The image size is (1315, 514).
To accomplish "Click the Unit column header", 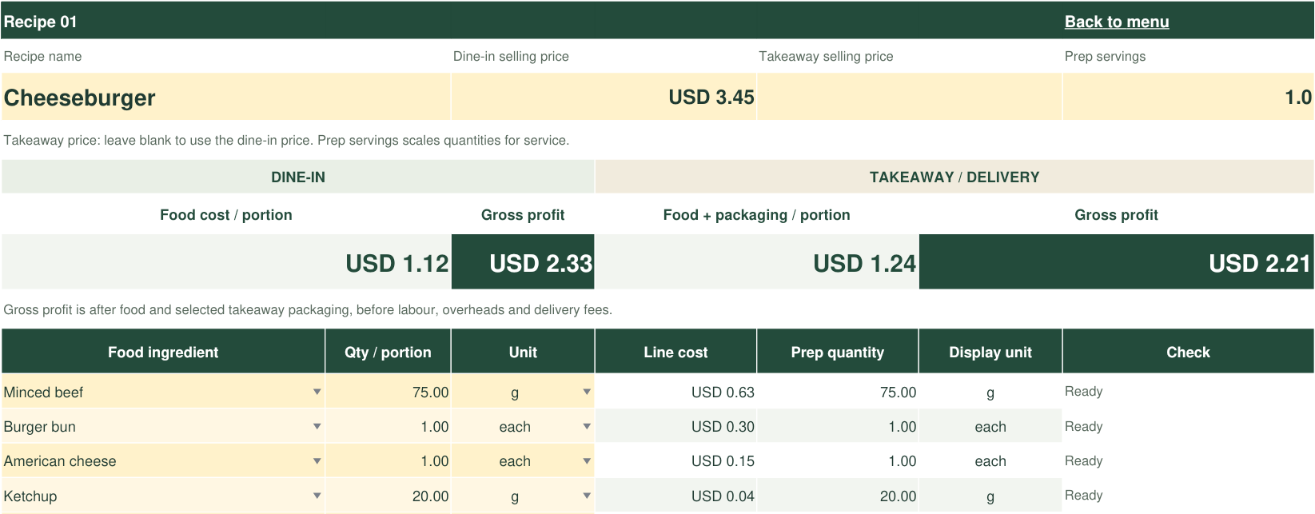I will tap(523, 352).
